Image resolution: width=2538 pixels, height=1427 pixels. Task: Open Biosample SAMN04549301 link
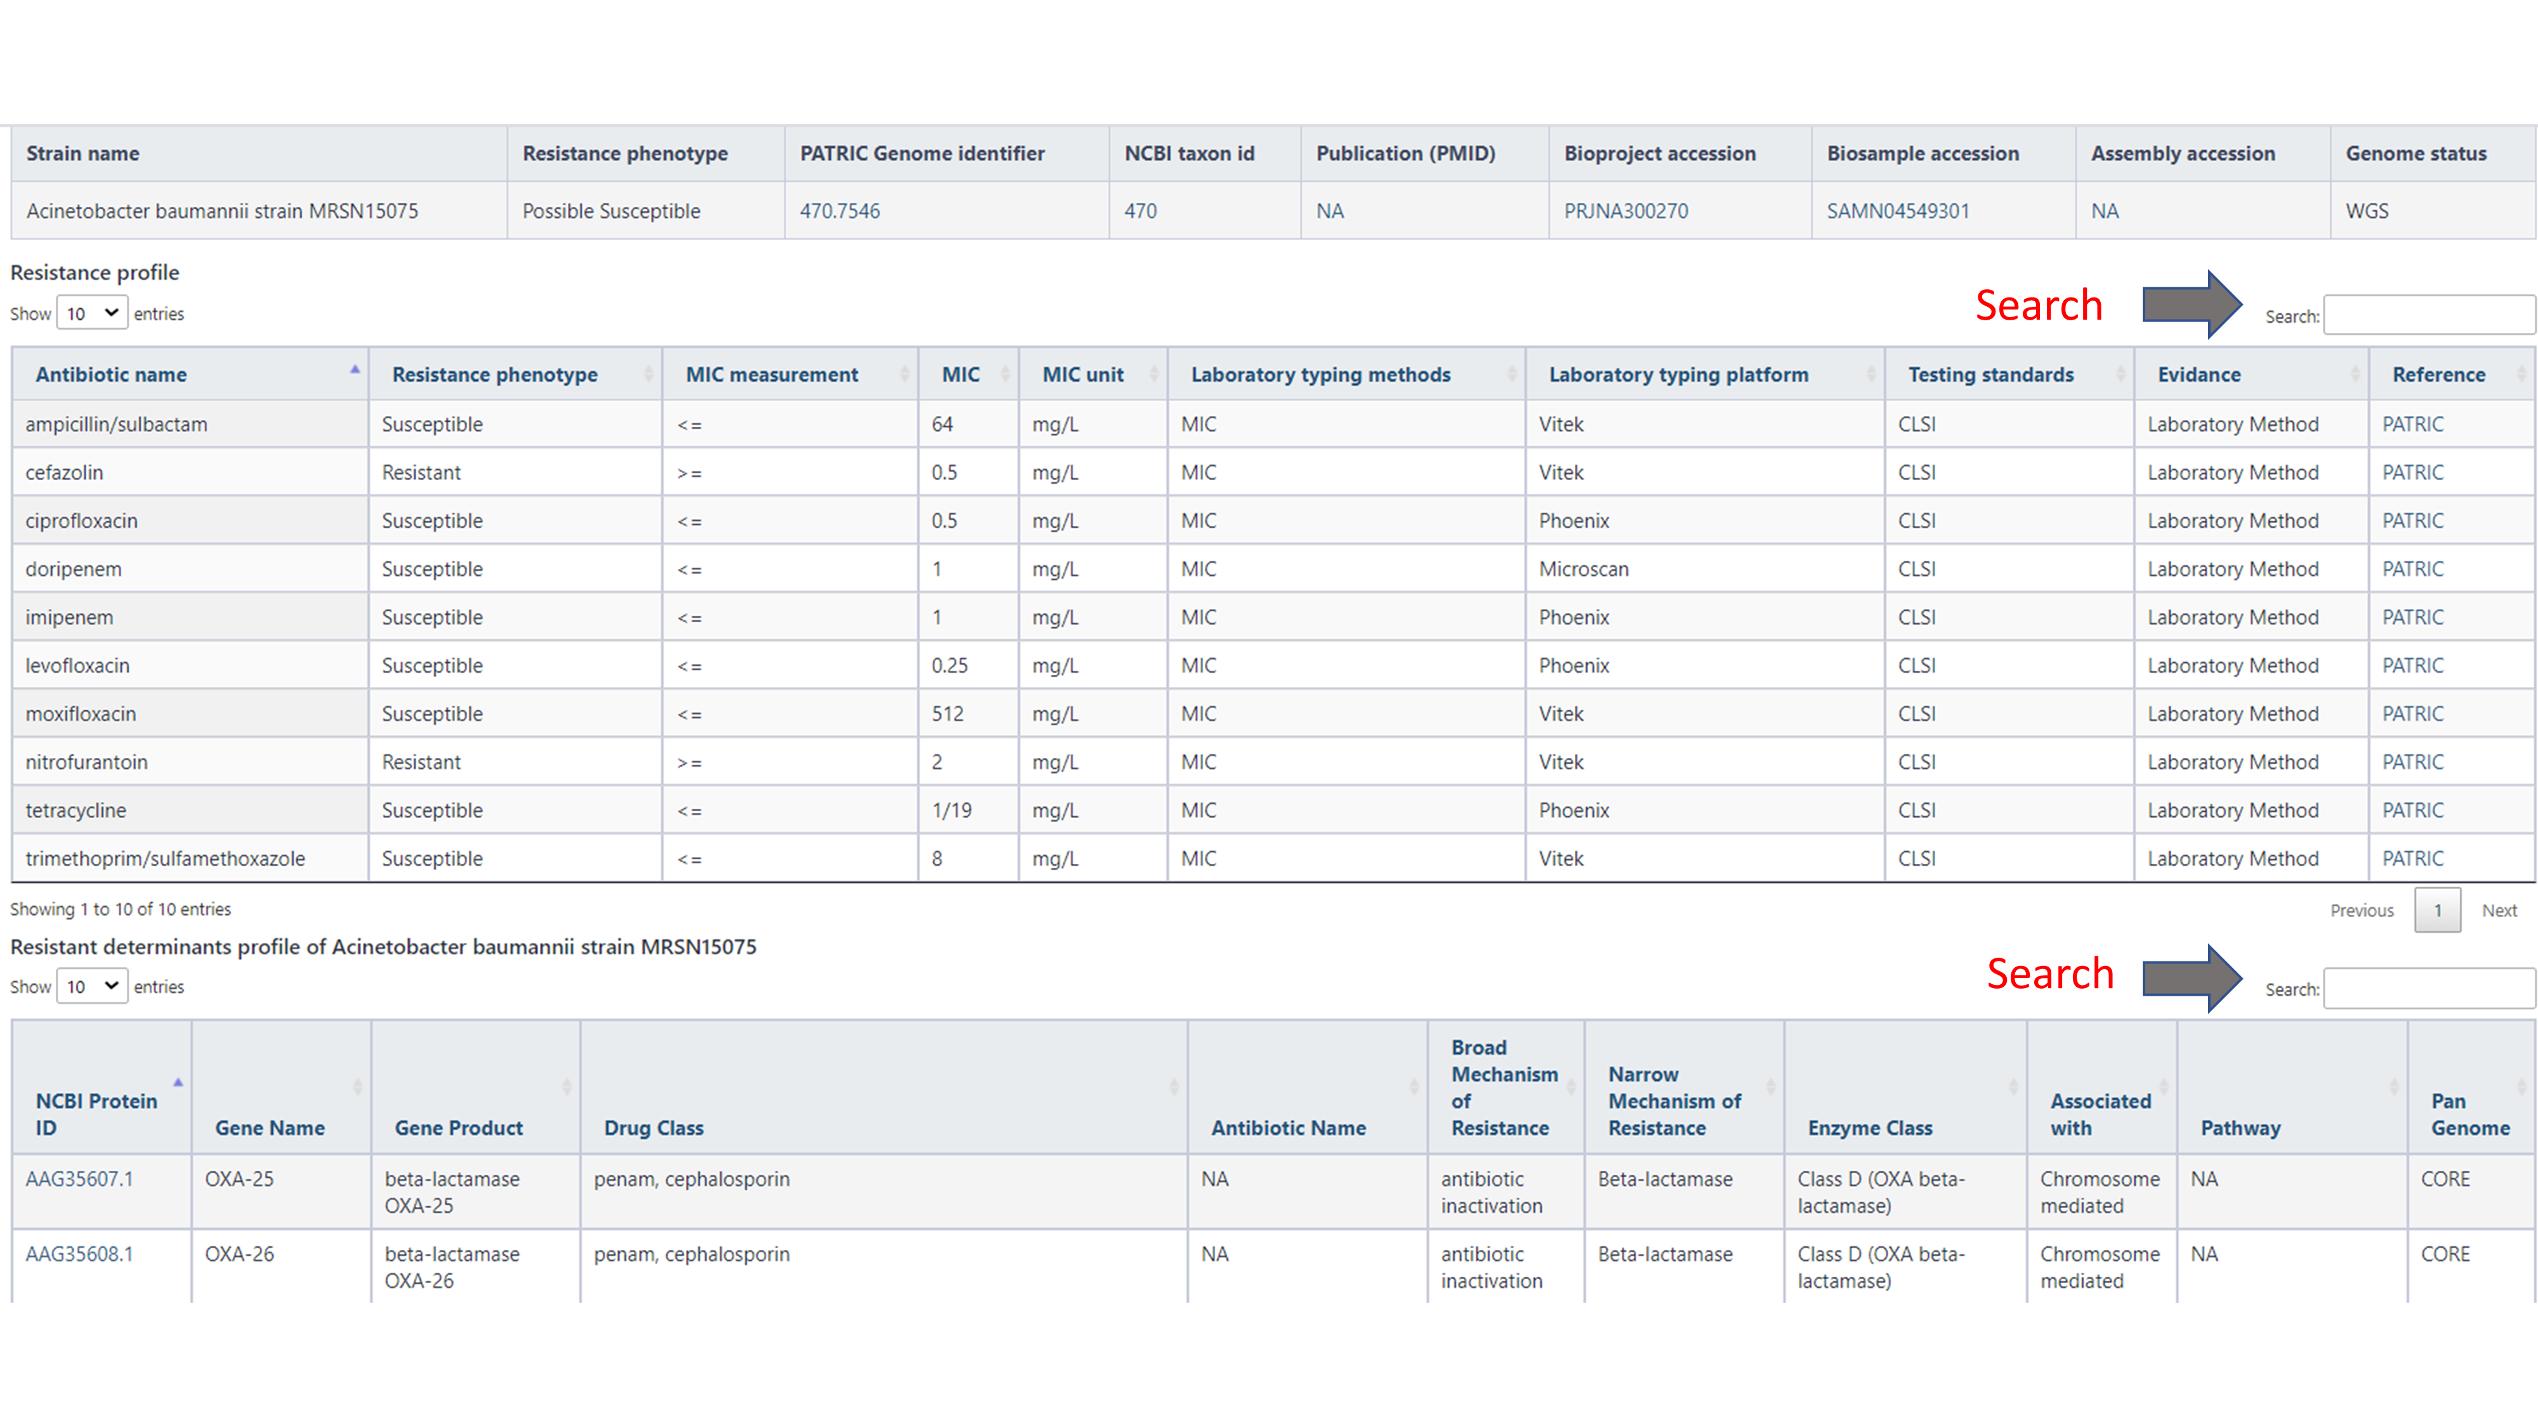(x=1898, y=211)
